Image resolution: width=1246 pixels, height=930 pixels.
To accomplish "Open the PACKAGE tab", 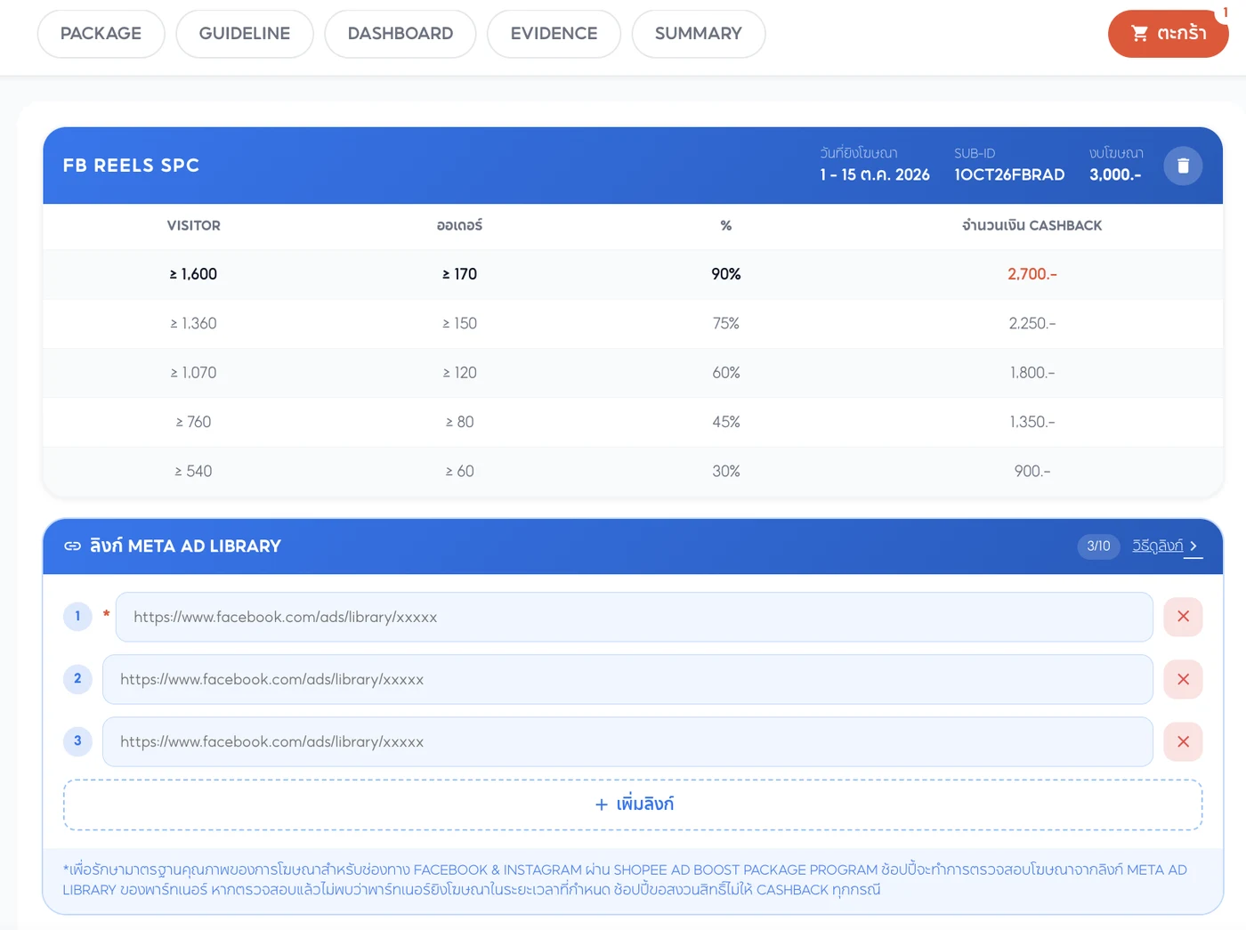I will click(x=101, y=34).
